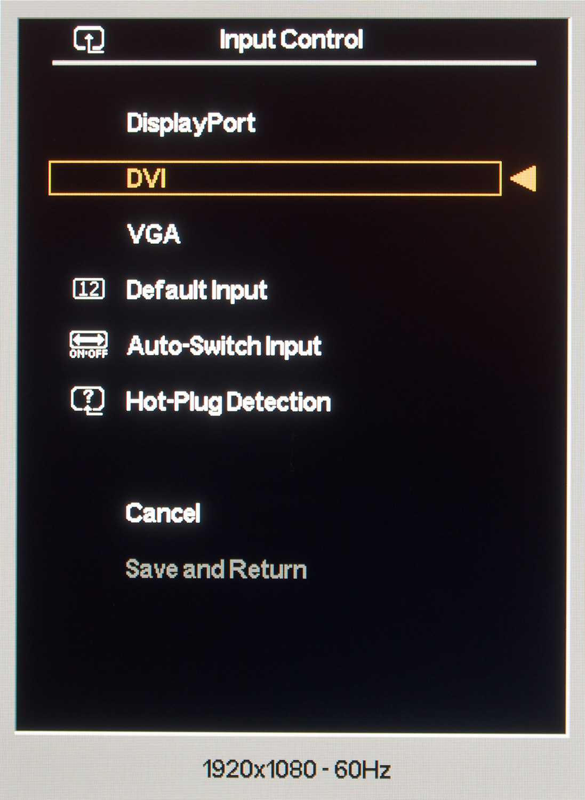
Task: Click the 60Hz refresh rate readout
Action: tap(363, 770)
